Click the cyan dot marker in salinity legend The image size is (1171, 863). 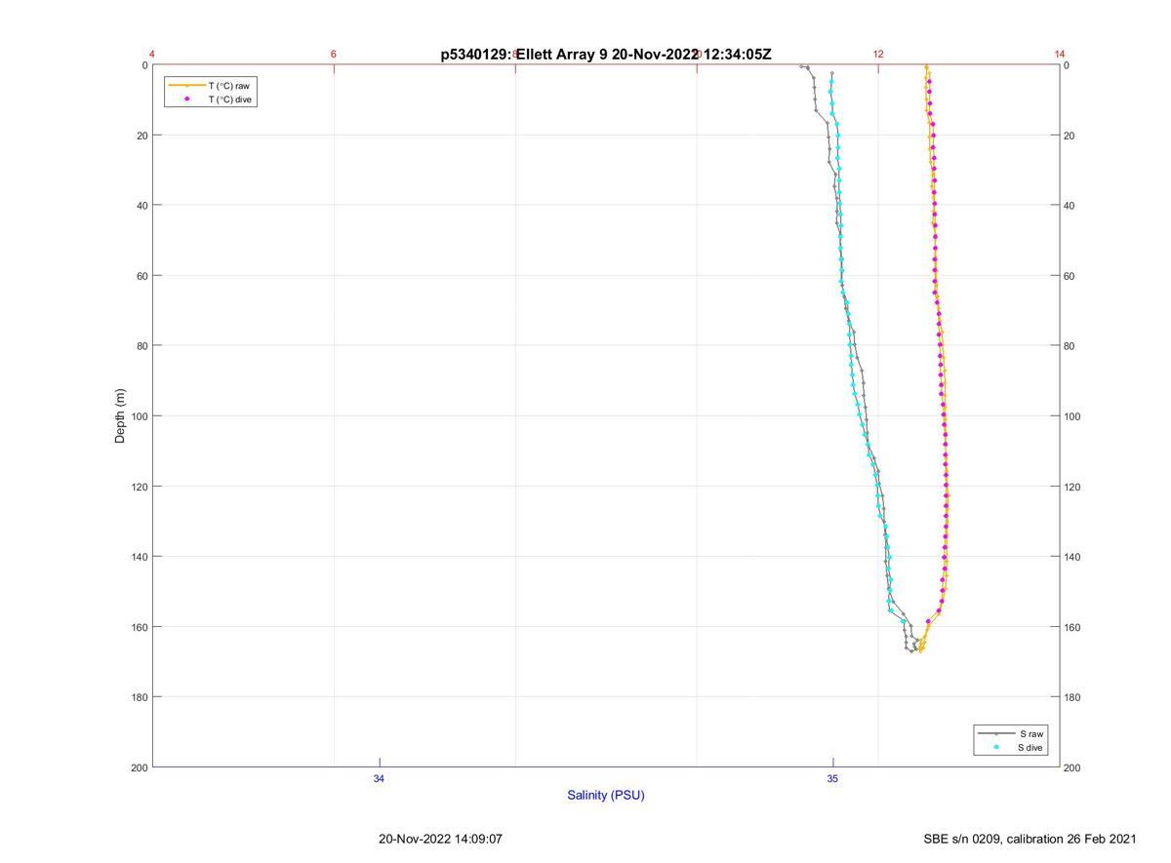(x=996, y=747)
